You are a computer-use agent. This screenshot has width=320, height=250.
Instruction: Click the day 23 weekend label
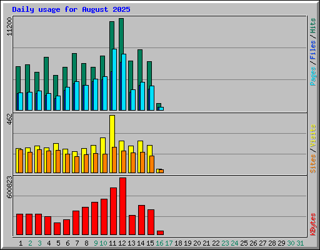(x=225, y=243)
